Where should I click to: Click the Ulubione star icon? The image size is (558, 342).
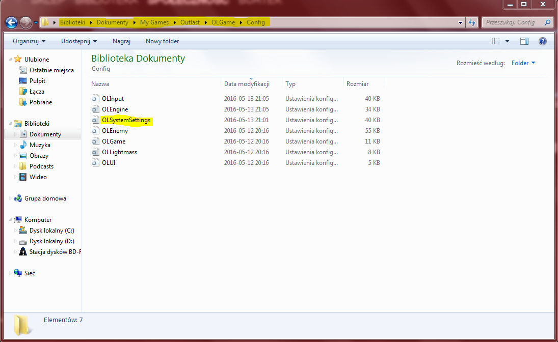[x=18, y=59]
